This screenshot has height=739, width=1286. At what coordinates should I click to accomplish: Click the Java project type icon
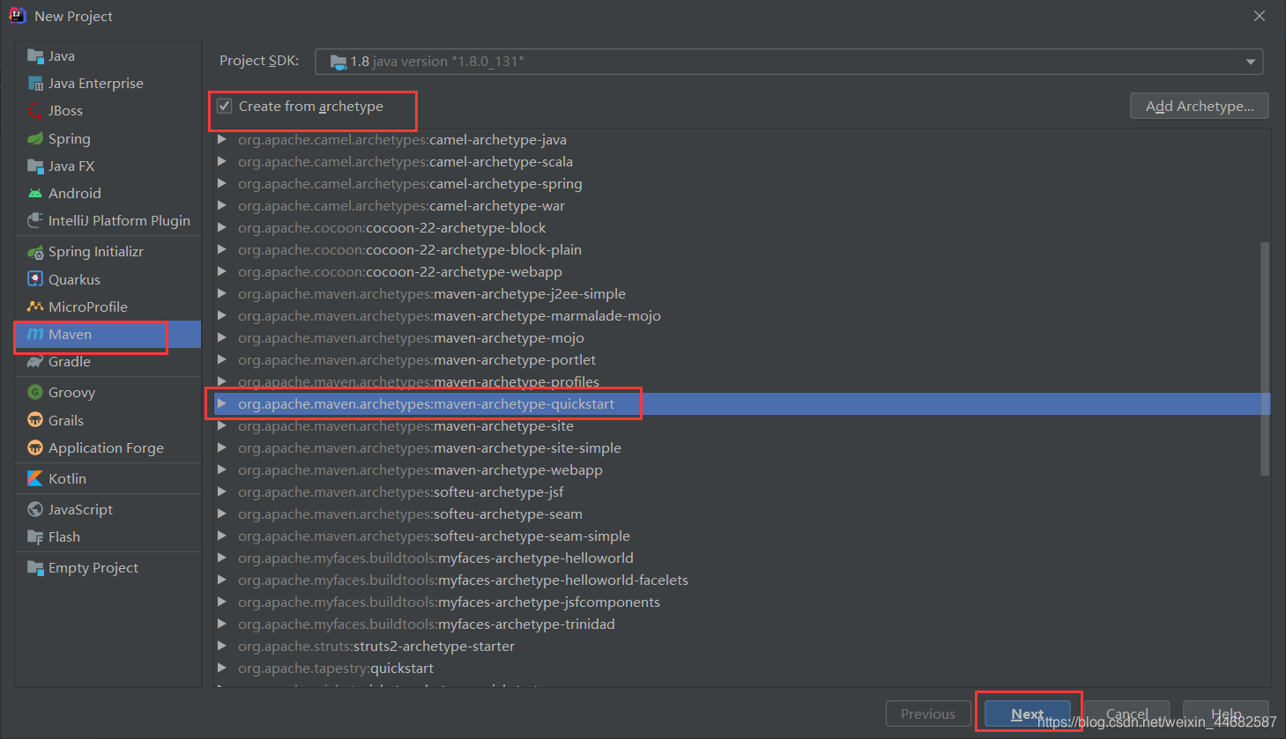click(x=35, y=56)
